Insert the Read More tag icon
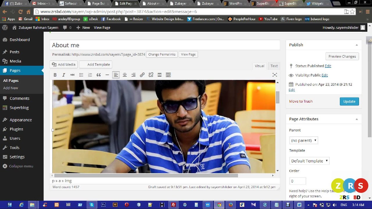The width and height of the screenshot is (372, 209). click(x=160, y=75)
